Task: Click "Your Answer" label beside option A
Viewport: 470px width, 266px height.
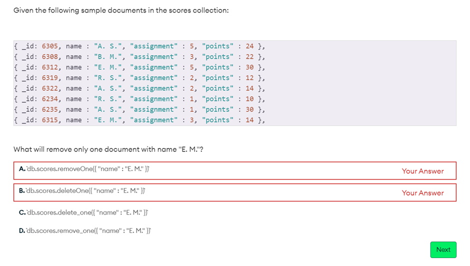Action: click(x=422, y=171)
